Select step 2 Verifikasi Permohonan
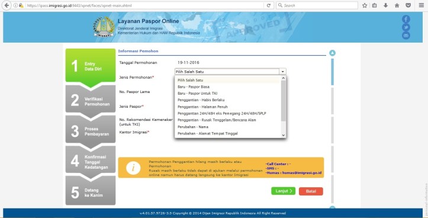This screenshot has height=218, width=428. (91, 101)
